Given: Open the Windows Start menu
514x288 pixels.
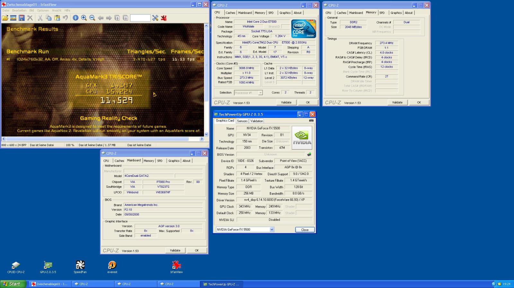Looking at the screenshot, I should click(13, 284).
